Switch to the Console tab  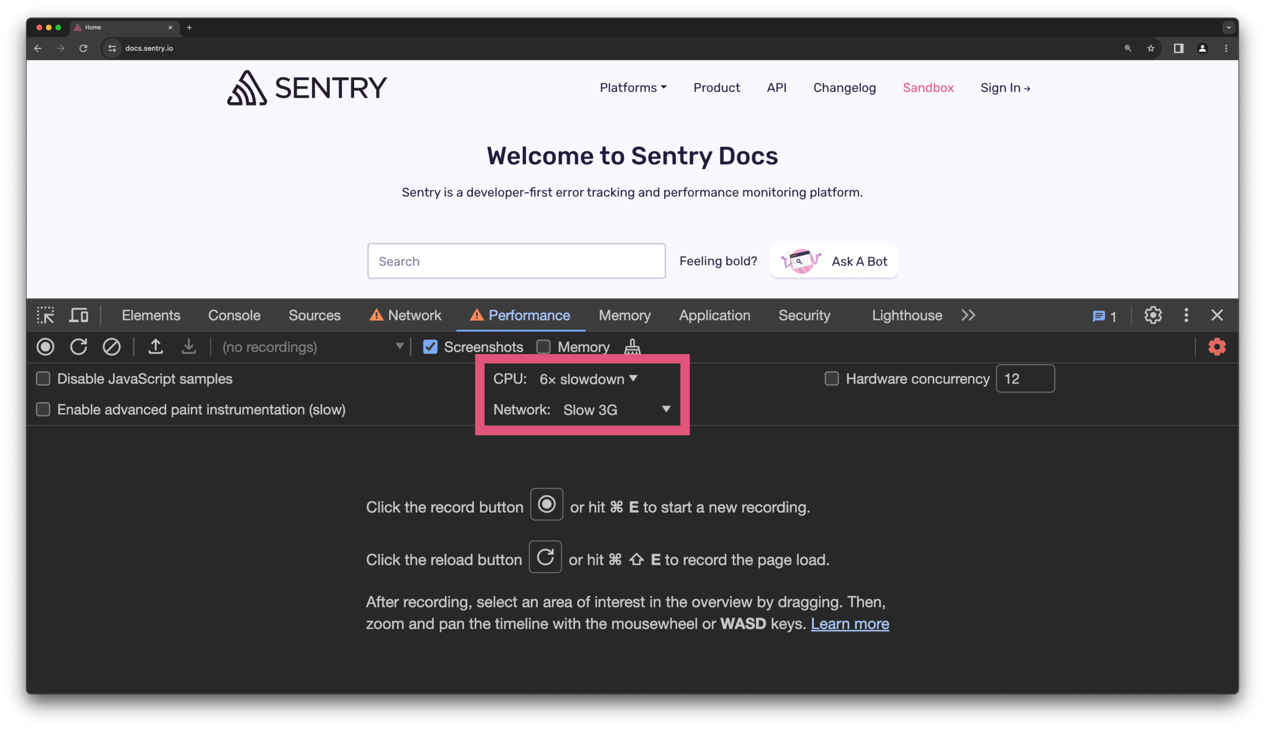click(234, 315)
